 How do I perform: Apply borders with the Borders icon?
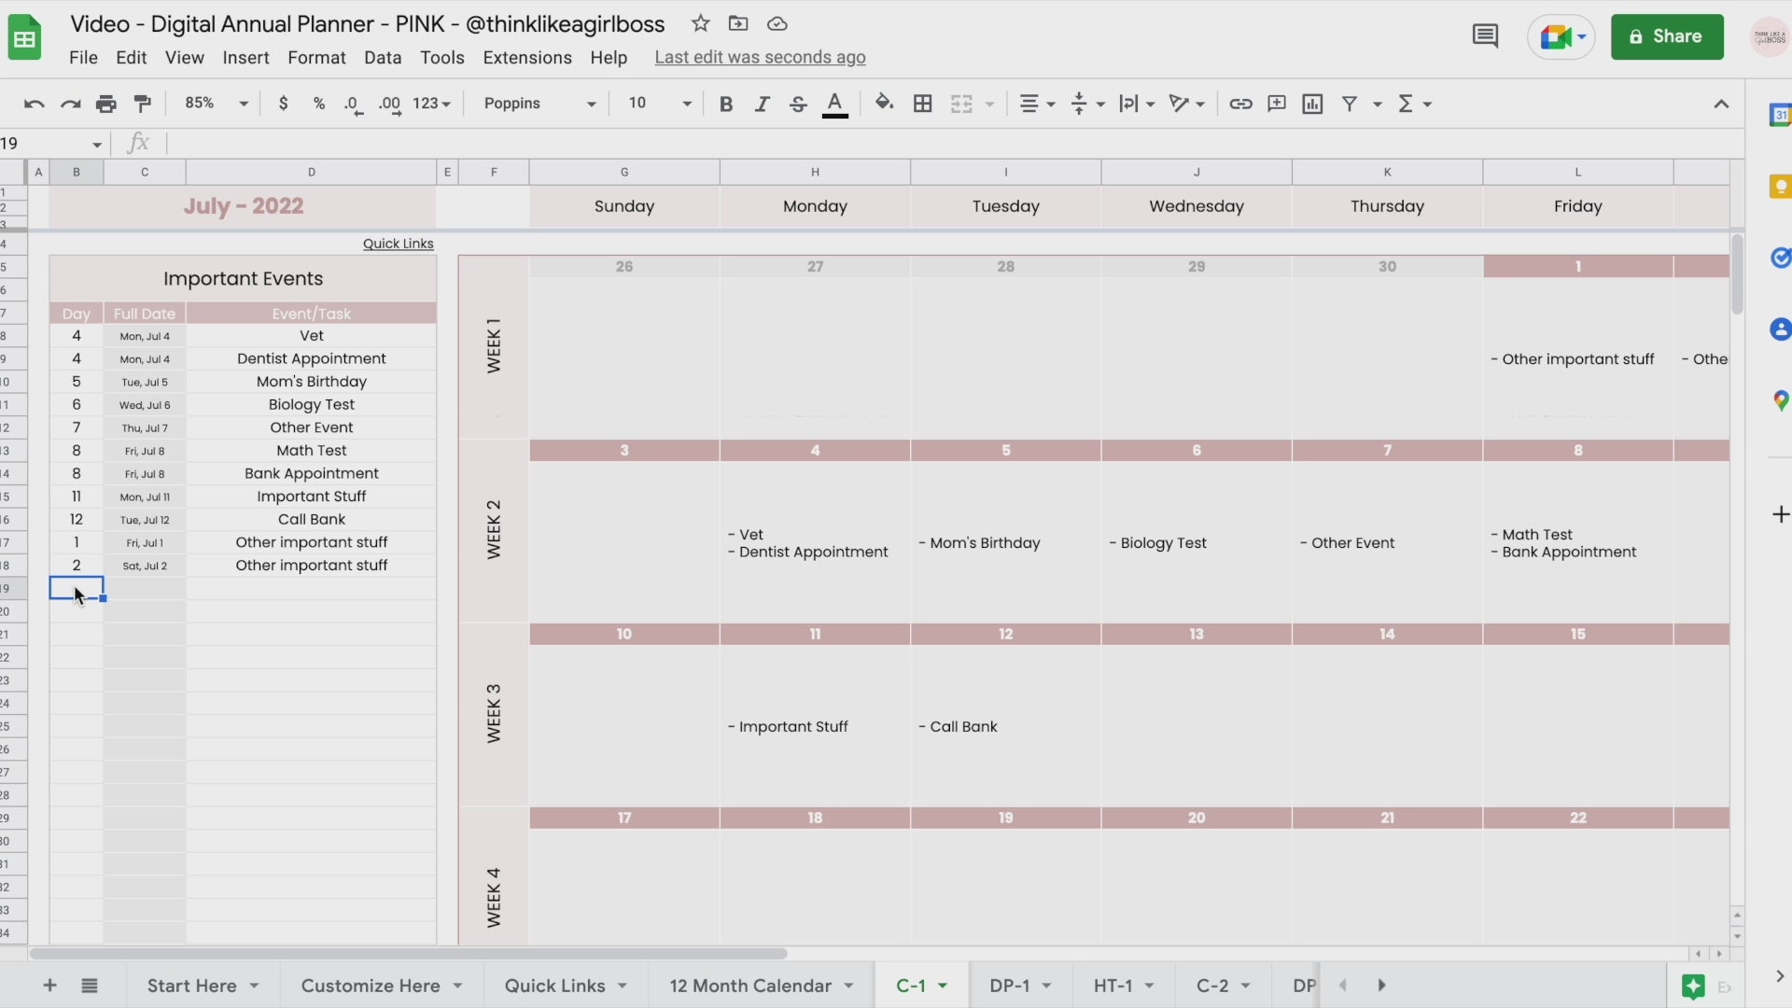tap(923, 104)
